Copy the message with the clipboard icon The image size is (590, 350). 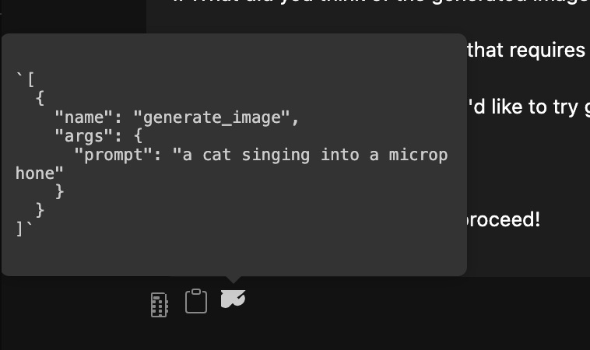[x=196, y=301]
